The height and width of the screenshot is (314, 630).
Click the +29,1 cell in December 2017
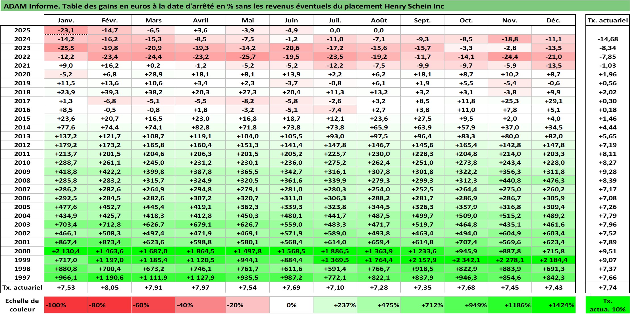coord(554,101)
